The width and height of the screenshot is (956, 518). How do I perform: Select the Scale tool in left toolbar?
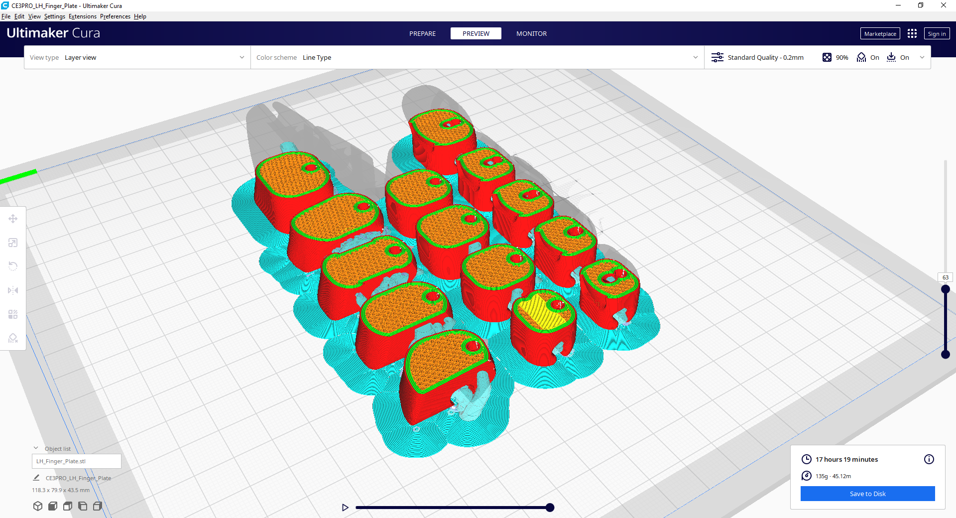pyautogui.click(x=13, y=243)
